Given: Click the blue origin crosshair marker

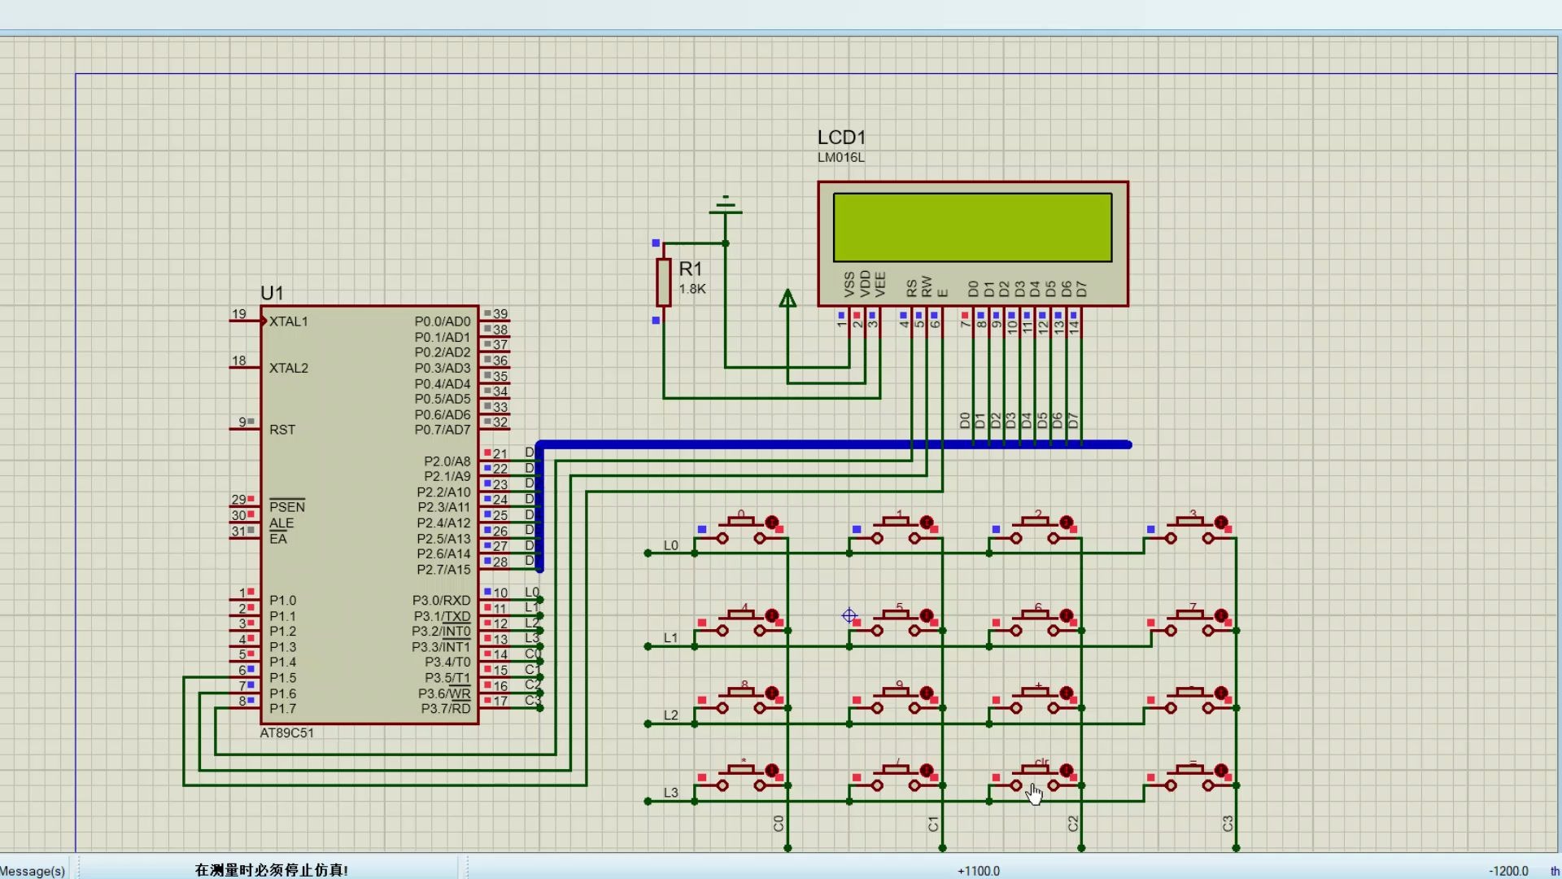Looking at the screenshot, I should point(849,616).
